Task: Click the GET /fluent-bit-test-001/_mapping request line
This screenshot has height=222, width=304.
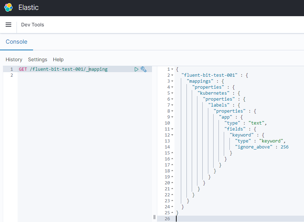Action: click(x=63, y=69)
